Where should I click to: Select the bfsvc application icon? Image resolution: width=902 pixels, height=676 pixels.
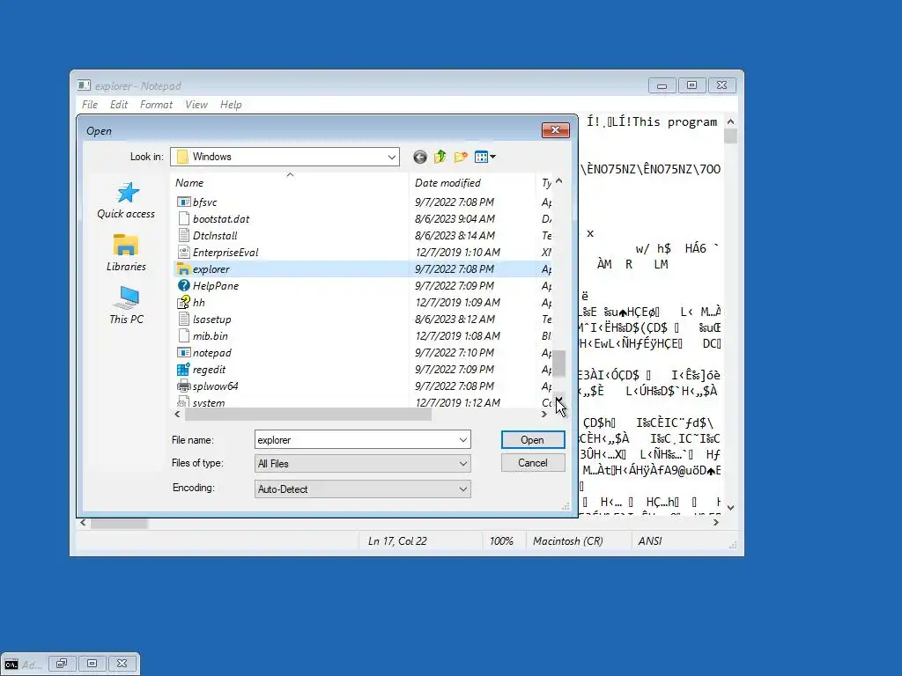[183, 202]
